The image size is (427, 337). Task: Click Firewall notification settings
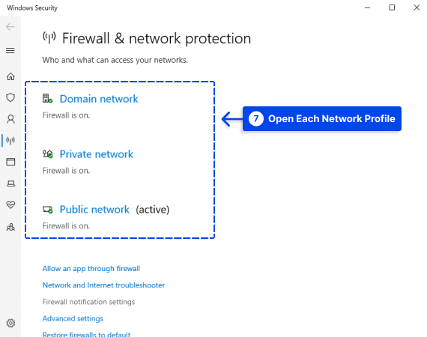[x=88, y=302]
